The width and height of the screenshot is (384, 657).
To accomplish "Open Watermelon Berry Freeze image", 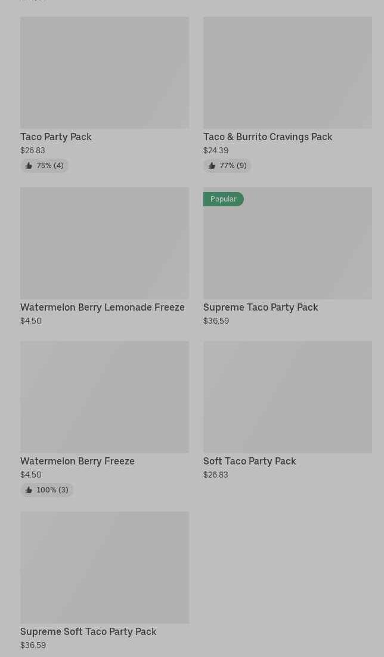I will click(x=104, y=397).
